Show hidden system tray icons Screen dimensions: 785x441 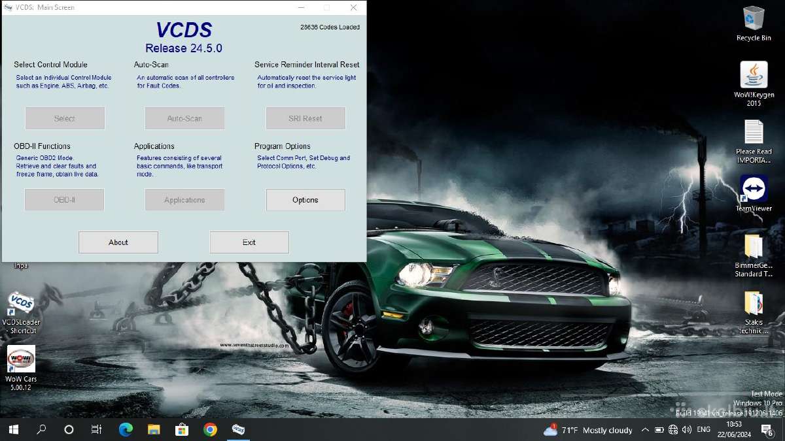pos(645,430)
